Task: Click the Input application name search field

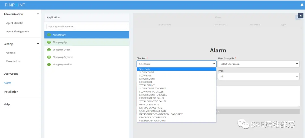Action: coord(87,26)
